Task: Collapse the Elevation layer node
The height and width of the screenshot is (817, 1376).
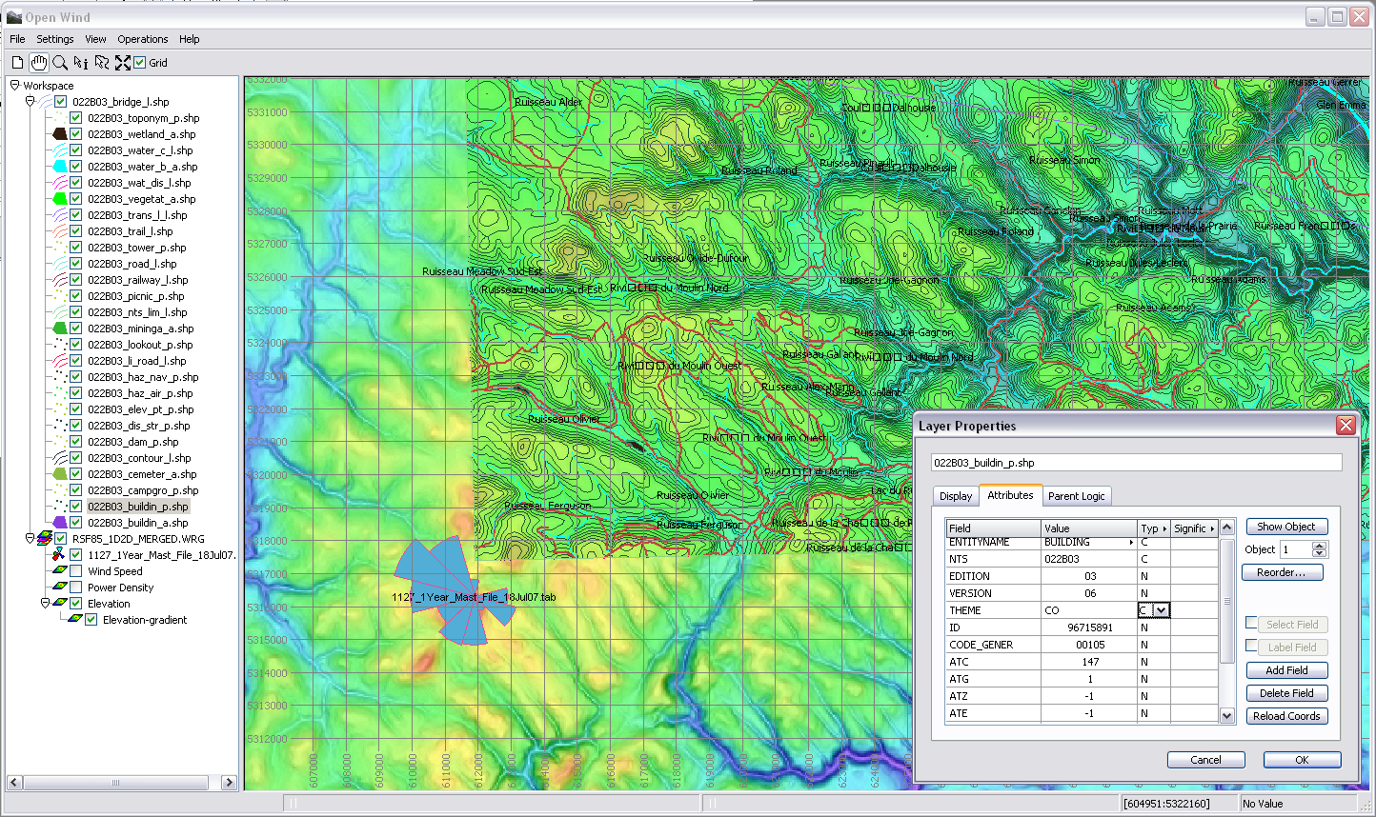Action: pyautogui.click(x=45, y=604)
